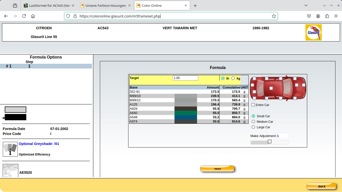Image resolution: width=342 pixels, height=192 pixels.
Task: Click the A974 dark grey swatch
Action: (x=186, y=121)
